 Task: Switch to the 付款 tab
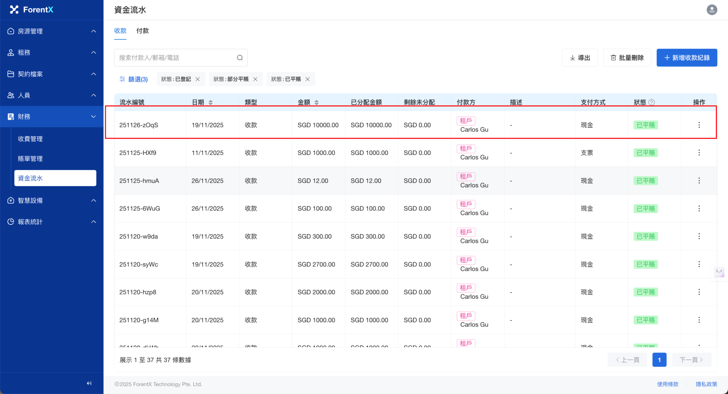142,31
